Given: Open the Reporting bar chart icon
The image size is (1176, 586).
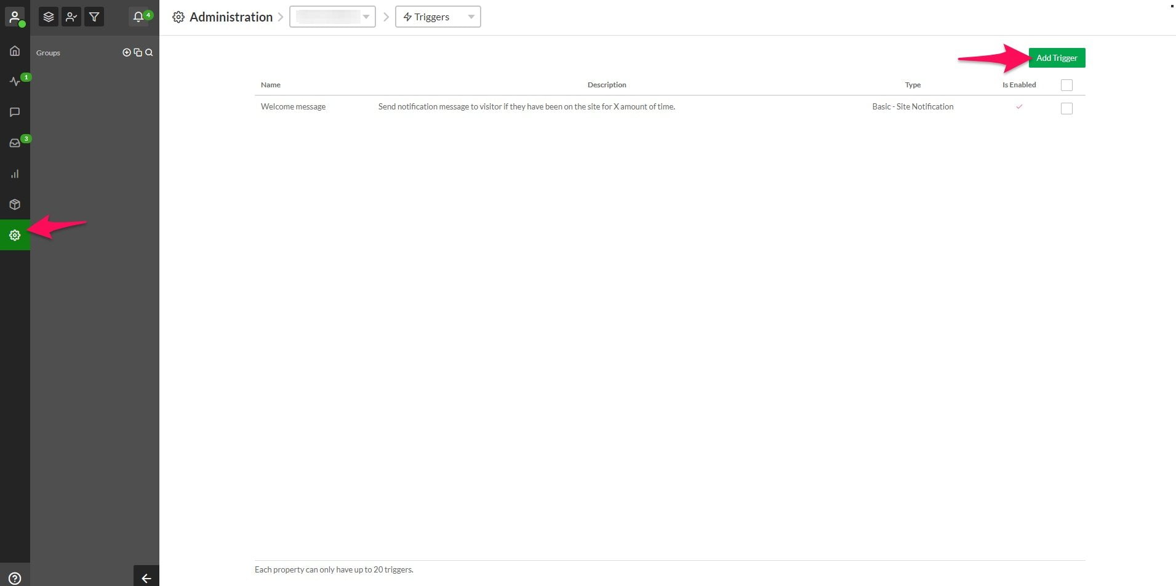Looking at the screenshot, I should pos(15,174).
